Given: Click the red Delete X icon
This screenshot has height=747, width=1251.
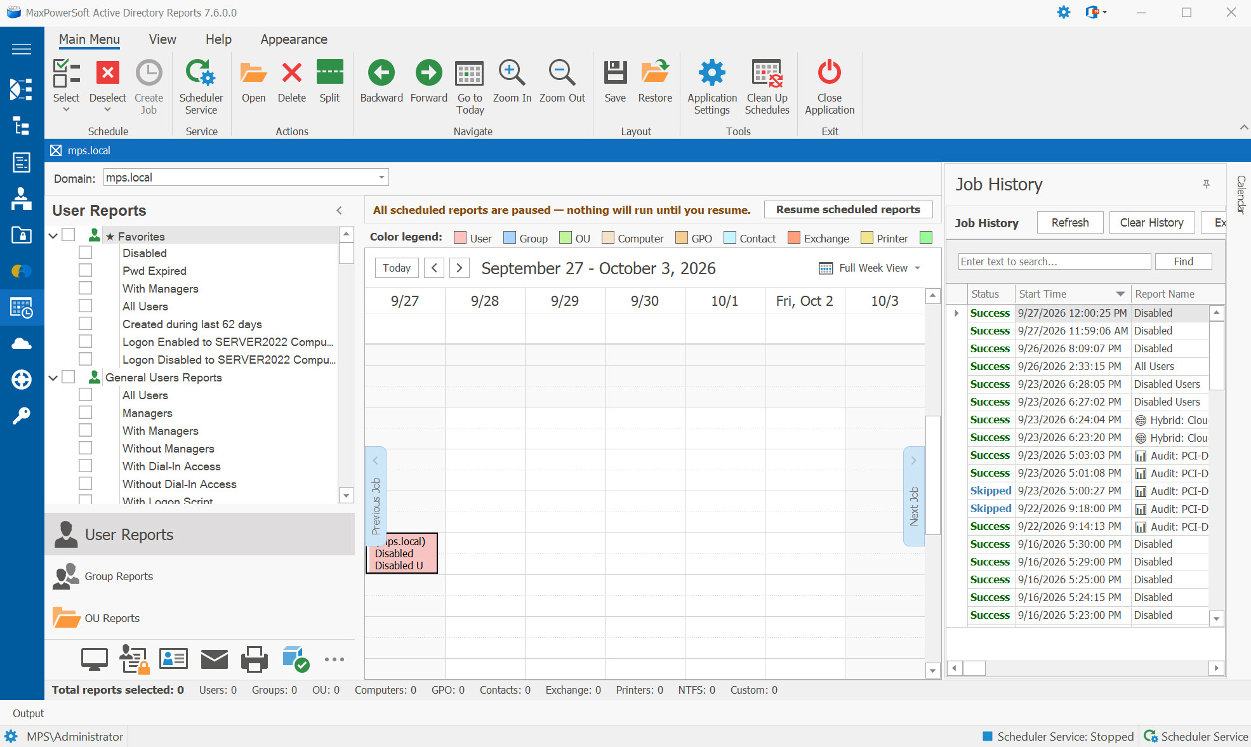Looking at the screenshot, I should pos(291,73).
